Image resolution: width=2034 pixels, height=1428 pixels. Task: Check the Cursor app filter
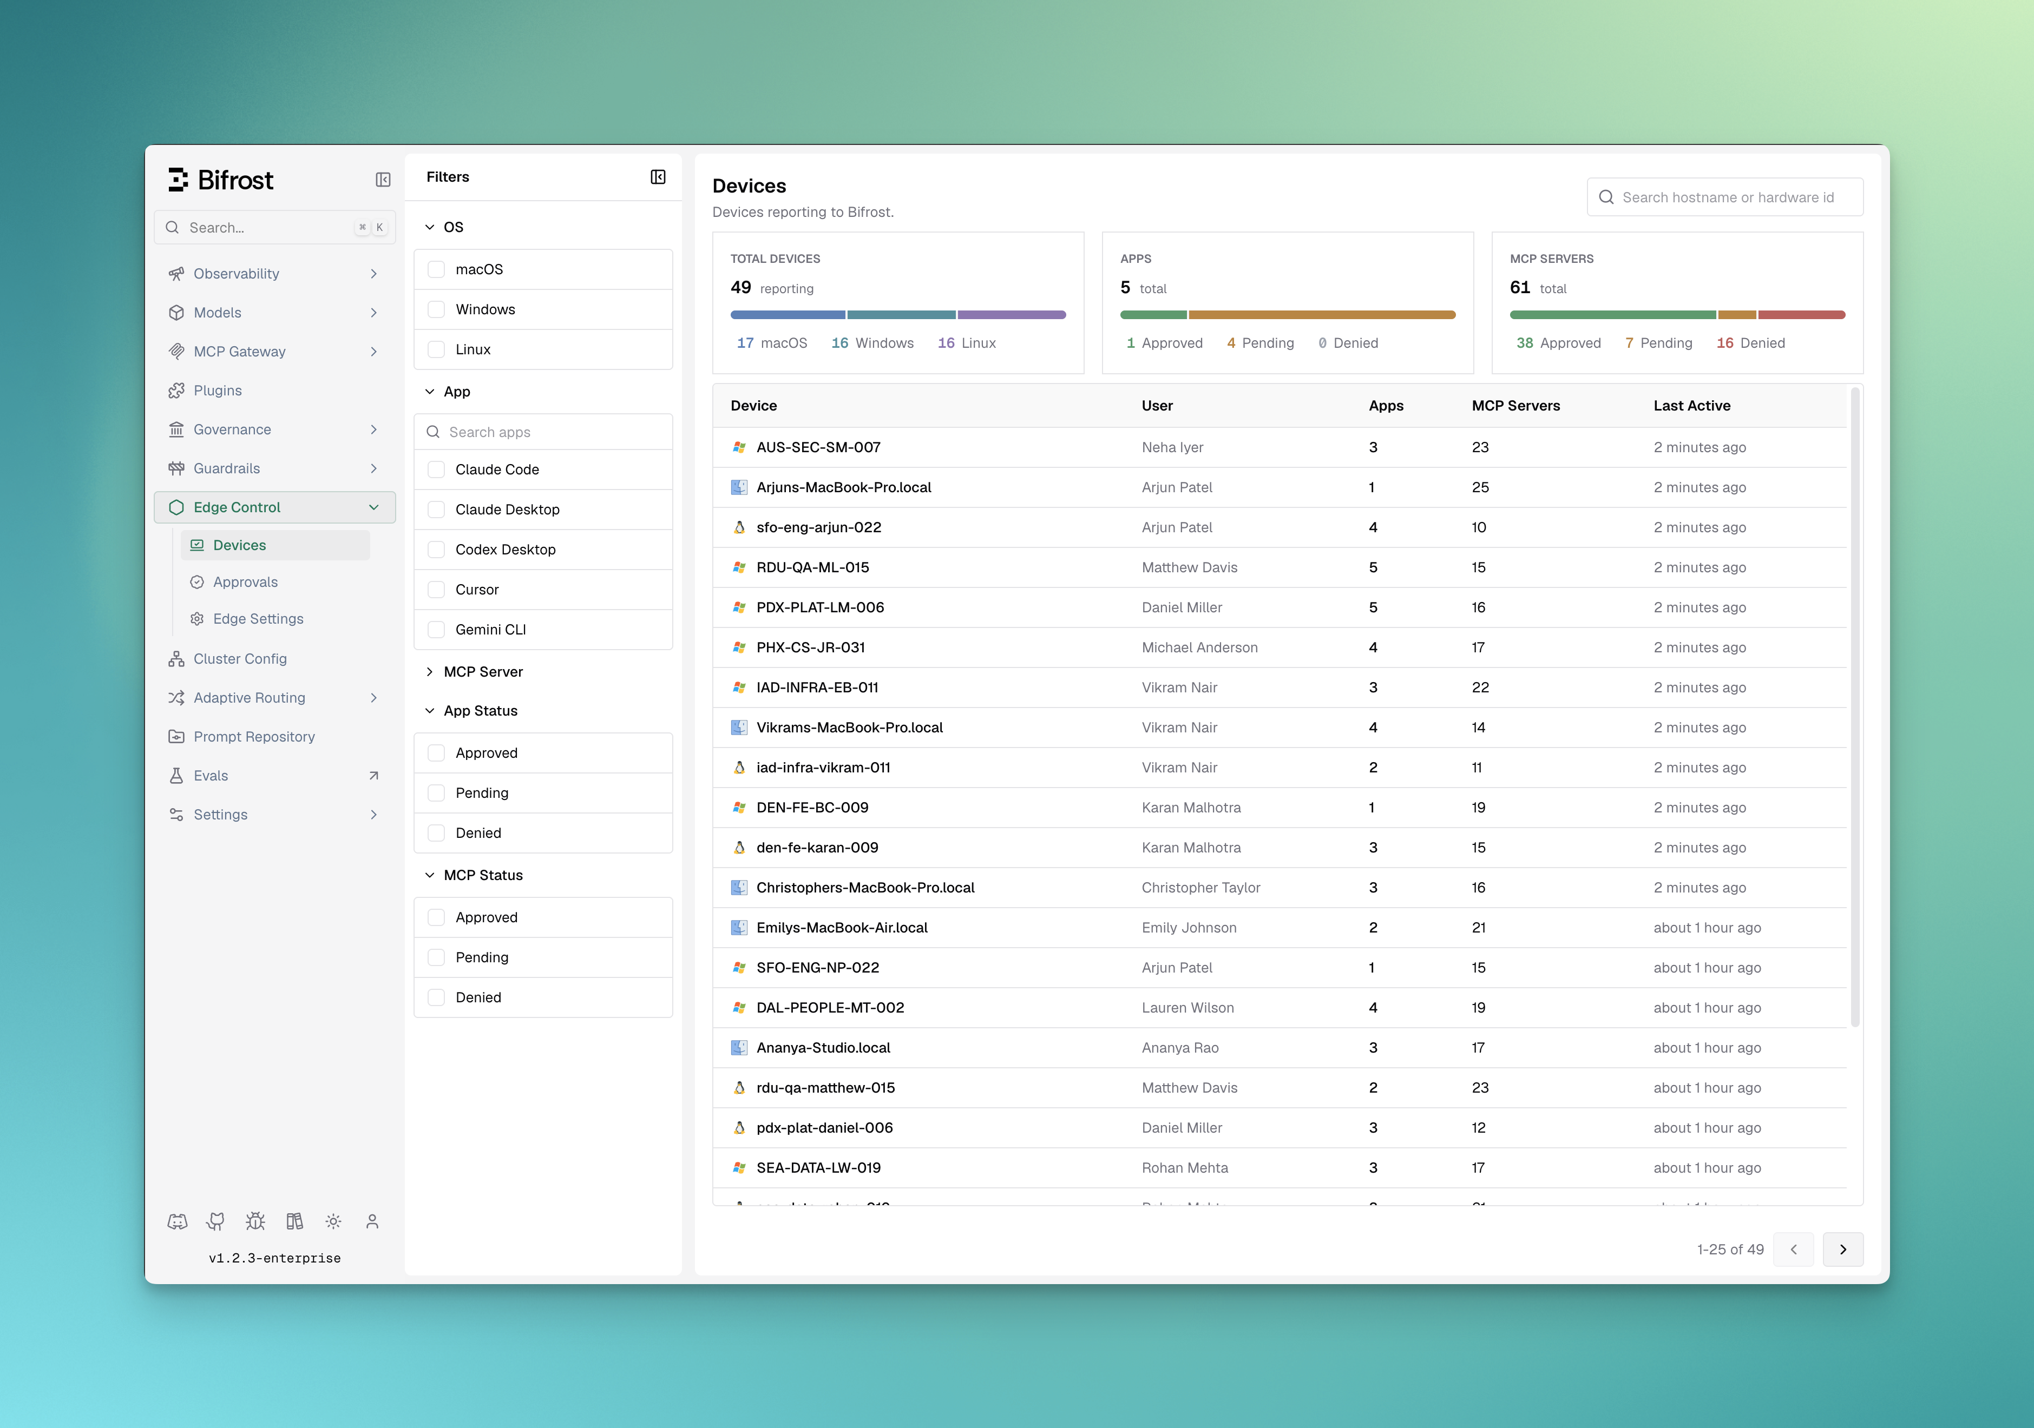[x=436, y=590]
